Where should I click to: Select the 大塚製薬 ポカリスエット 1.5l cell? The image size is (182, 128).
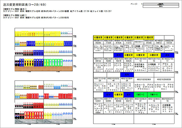[168, 108]
